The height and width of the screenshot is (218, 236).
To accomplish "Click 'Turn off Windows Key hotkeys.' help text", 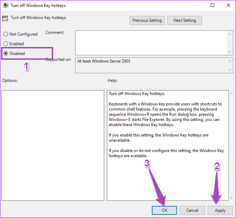I will pos(137,94).
